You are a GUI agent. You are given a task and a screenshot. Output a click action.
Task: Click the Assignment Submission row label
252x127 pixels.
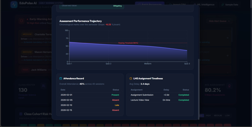(x=142, y=95)
